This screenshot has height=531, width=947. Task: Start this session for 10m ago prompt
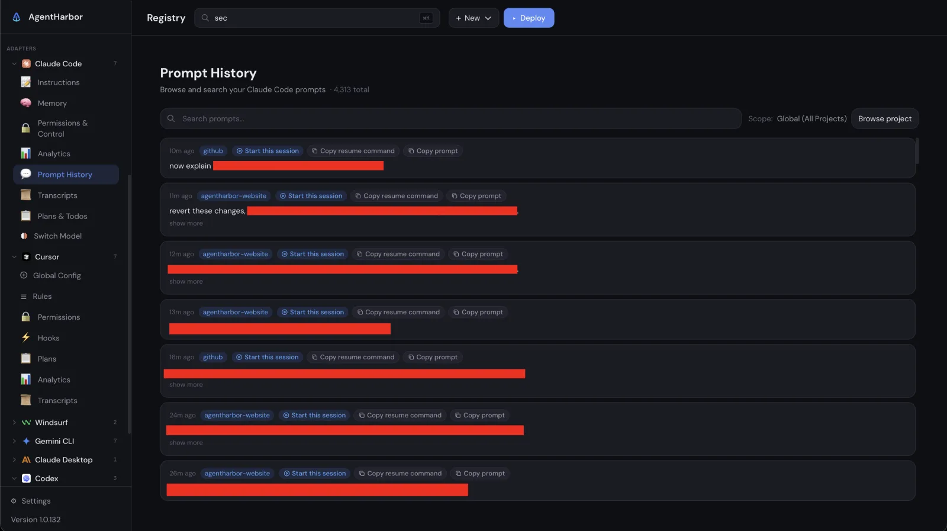[x=268, y=151]
